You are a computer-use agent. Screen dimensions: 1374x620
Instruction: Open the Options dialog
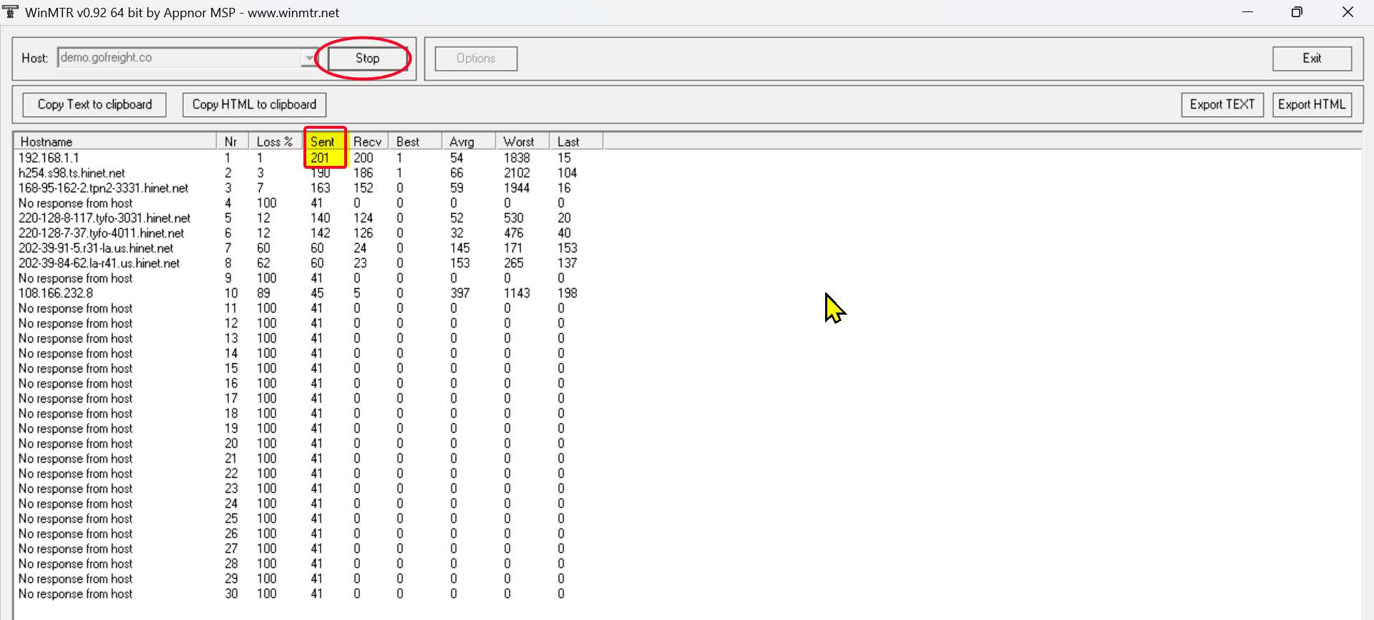pos(476,59)
